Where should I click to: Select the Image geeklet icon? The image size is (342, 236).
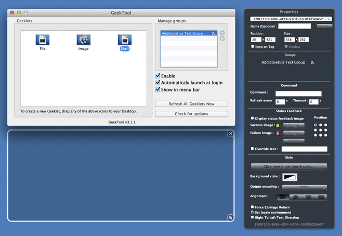84,40
